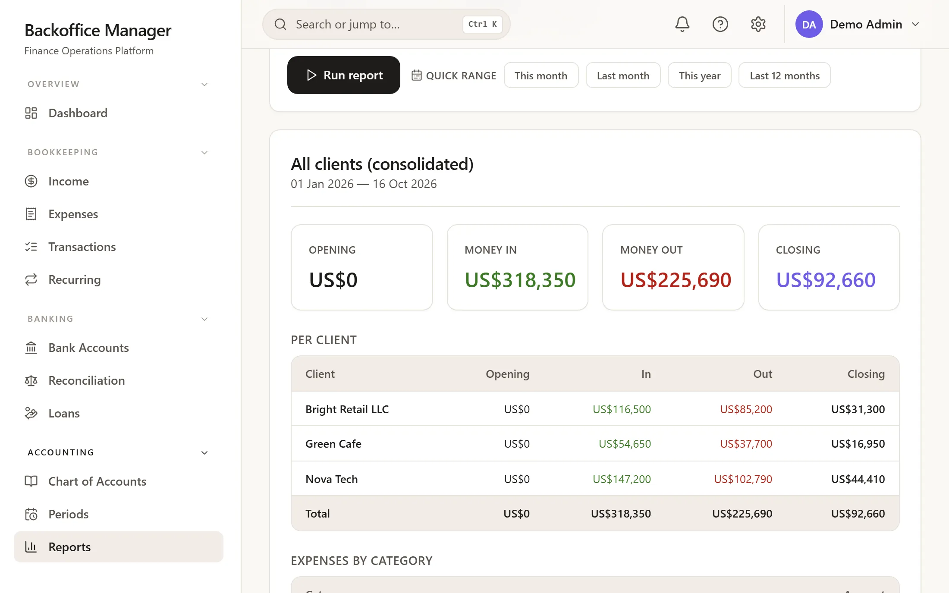This screenshot has width=949, height=593.
Task: Click the Periods calendar-clock icon
Action: click(x=31, y=514)
